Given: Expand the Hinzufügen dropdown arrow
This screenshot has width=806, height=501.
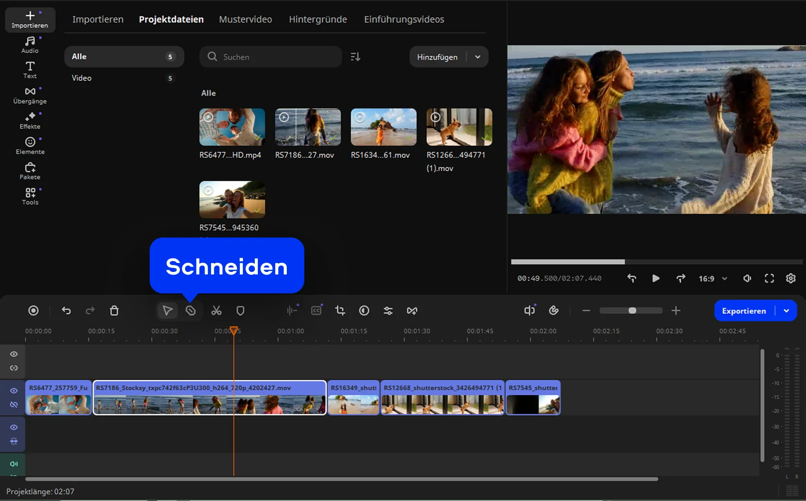Looking at the screenshot, I should coord(478,57).
